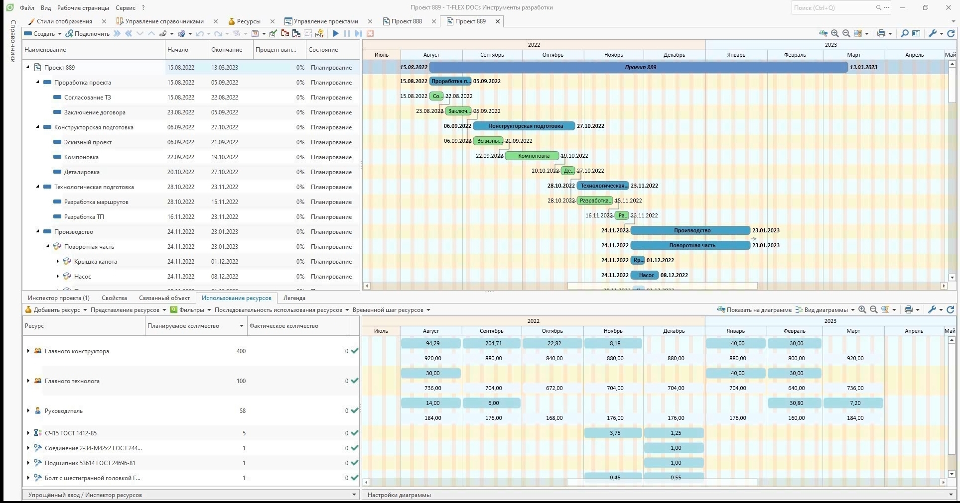960x503 pixels.
Task: Click the link chain icon with dropdown
Action: click(x=166, y=34)
